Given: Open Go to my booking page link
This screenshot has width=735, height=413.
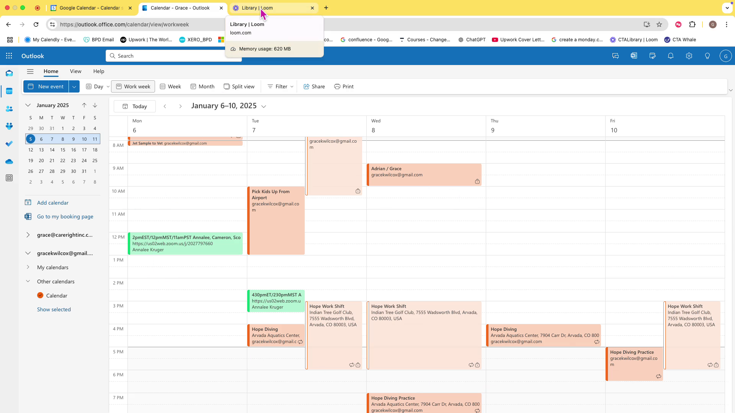Looking at the screenshot, I should point(65,216).
